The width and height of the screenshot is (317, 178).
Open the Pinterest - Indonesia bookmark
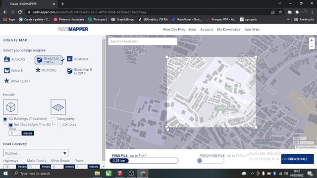point(69,19)
